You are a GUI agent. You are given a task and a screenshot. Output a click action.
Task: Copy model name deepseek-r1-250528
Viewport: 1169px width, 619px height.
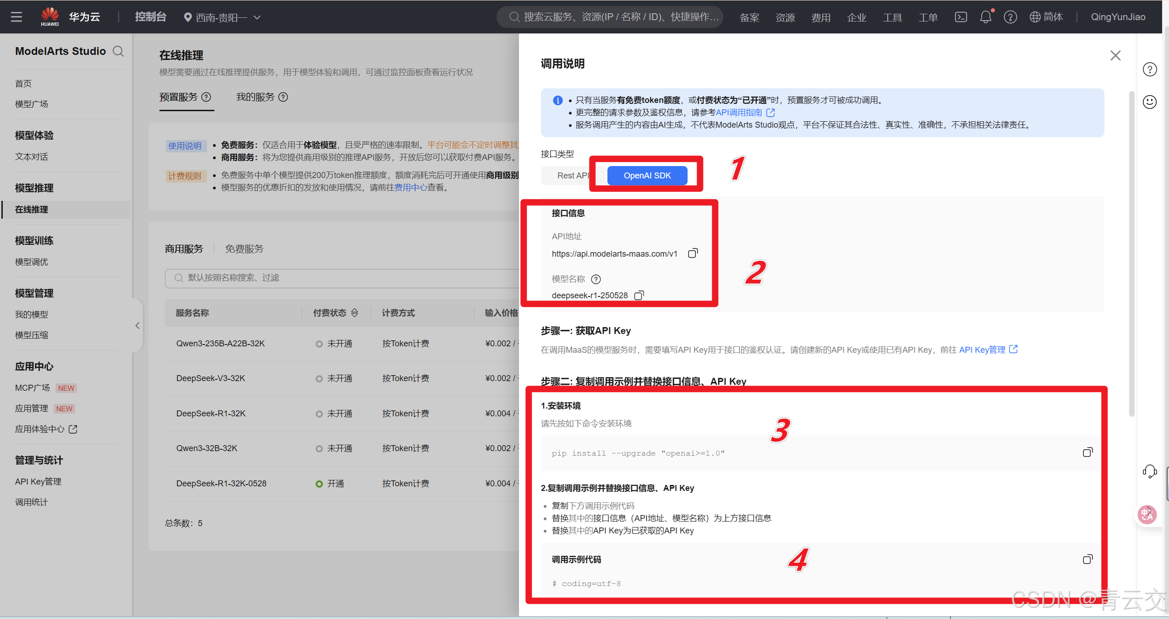pos(639,295)
